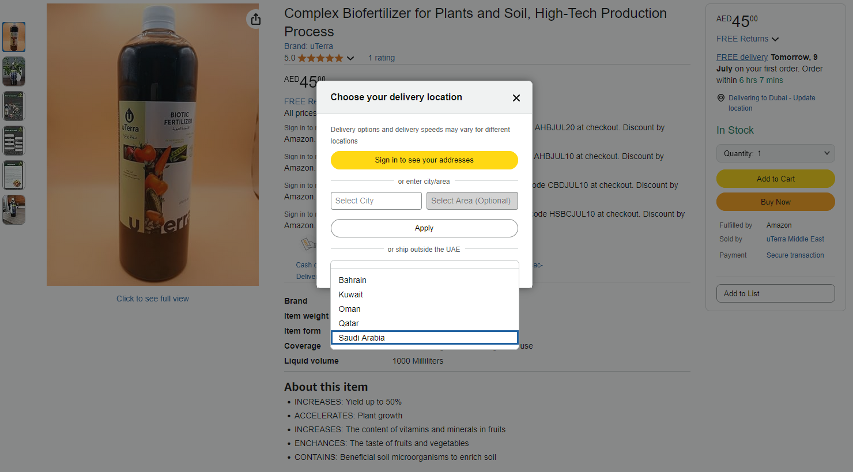This screenshot has width=853, height=472.
Task: Open the last product thumbnail in list
Action: [x=14, y=210]
